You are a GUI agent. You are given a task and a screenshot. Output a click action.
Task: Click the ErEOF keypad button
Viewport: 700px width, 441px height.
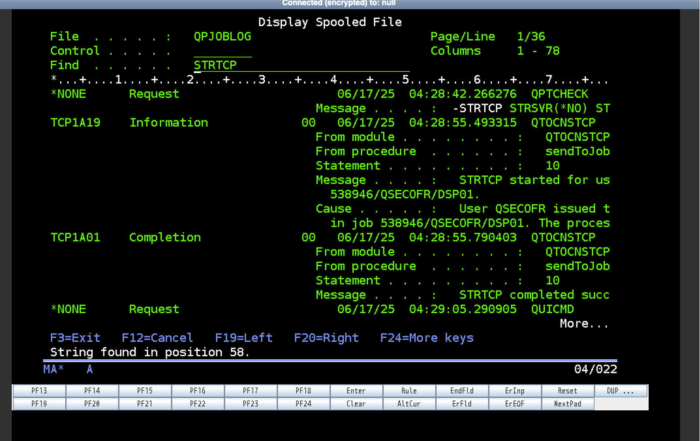tap(515, 404)
